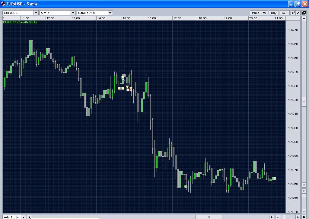Click the EUR/USD (CandleStick) chart label
The height and width of the screenshot is (219, 309).
(20, 22)
